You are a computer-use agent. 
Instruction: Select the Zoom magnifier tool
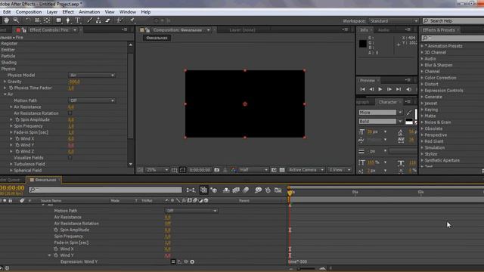point(16,20)
